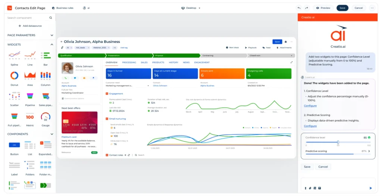Select the Pipeline widget
This screenshot has width=382, height=196.
pyautogui.click(x=30, y=99)
